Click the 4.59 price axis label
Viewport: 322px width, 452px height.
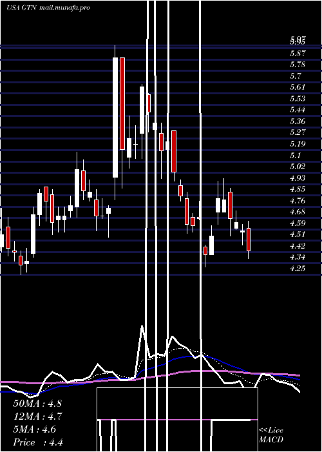[x=298, y=223]
